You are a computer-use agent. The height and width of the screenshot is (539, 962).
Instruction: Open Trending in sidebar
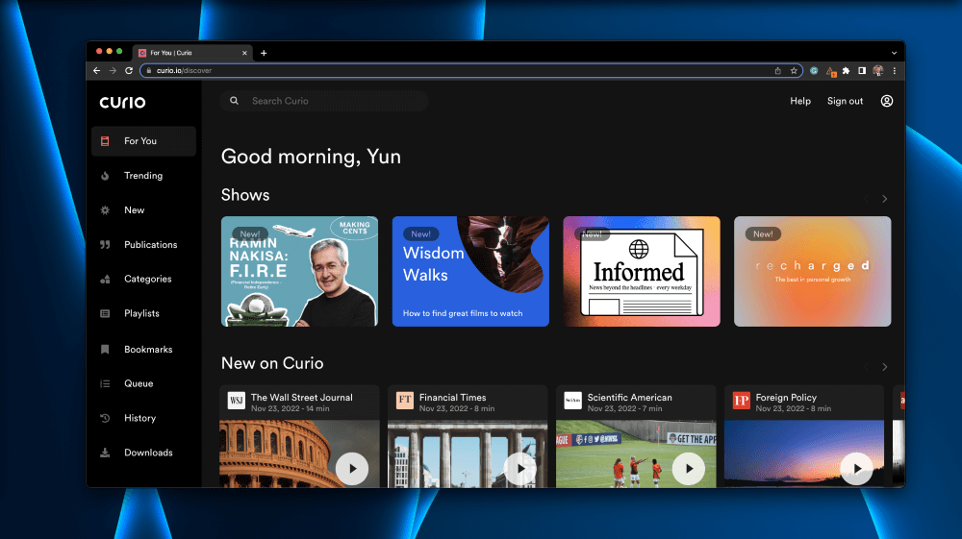(143, 176)
